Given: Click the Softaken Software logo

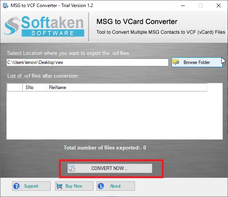Looking at the screenshot, I should (44, 26).
